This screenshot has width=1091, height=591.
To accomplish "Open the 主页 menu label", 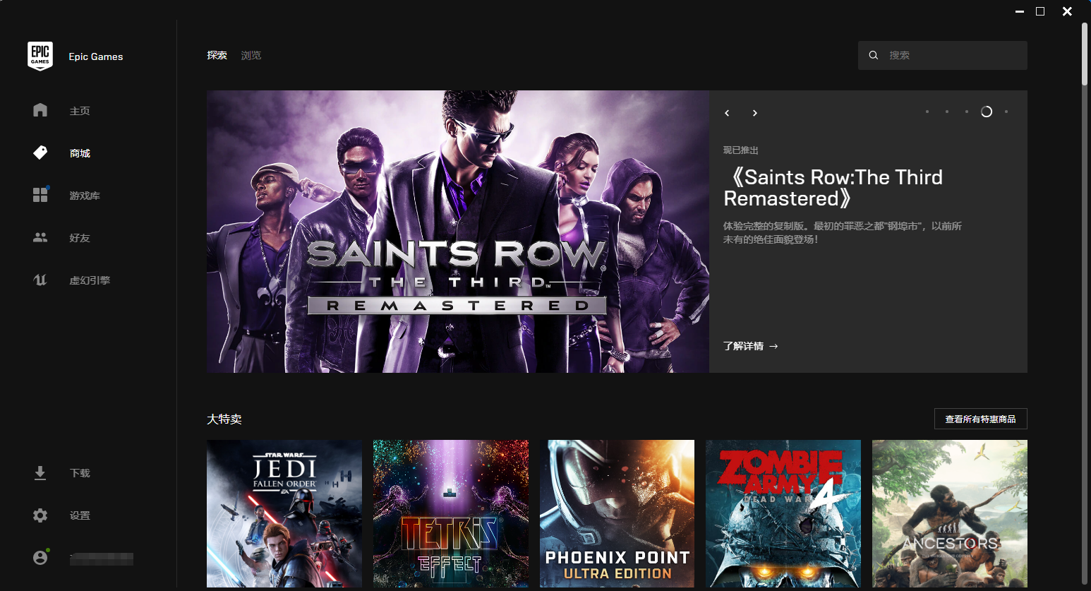I will click(80, 111).
